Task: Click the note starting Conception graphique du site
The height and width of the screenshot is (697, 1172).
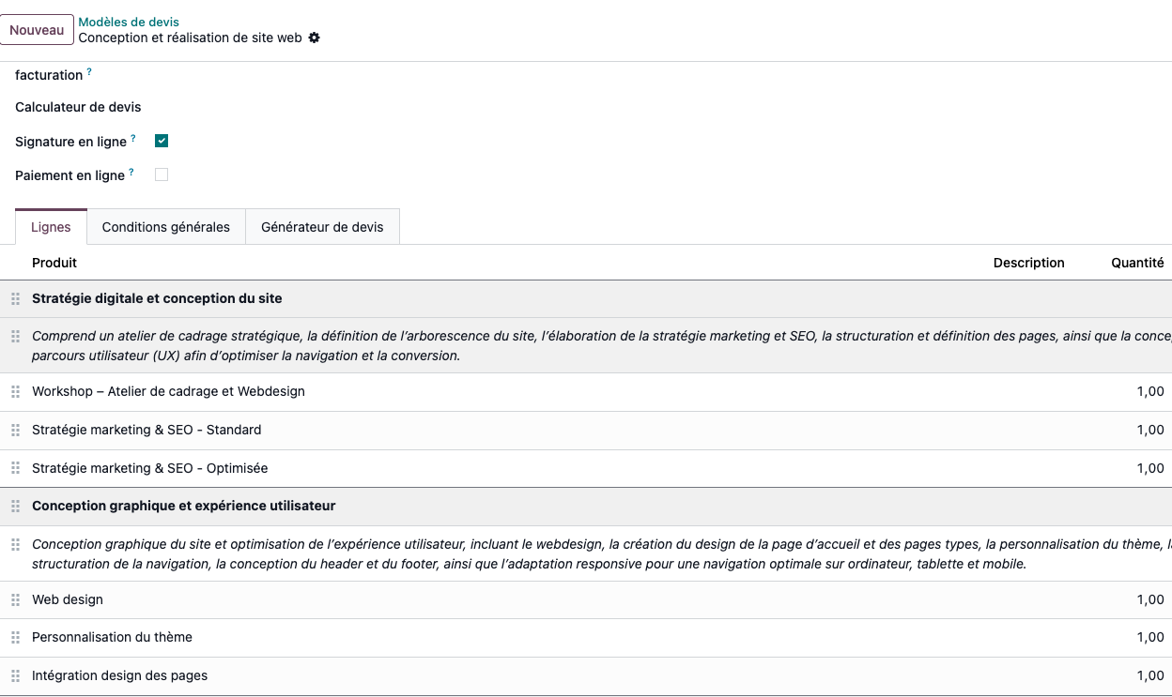Action: pos(601,553)
